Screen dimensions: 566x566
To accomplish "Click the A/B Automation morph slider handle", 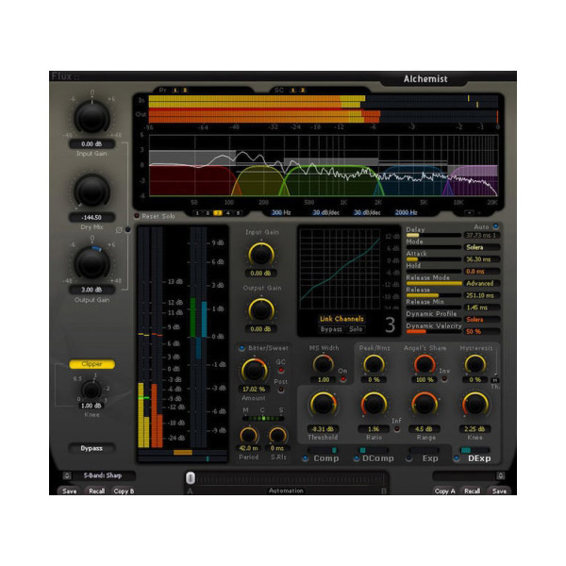I will tap(191, 478).
